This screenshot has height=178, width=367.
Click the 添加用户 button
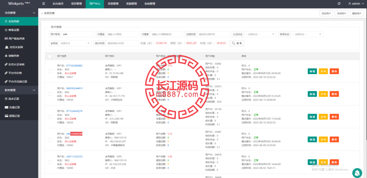326,14
